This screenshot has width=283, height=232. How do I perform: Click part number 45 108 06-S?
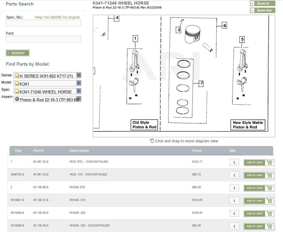pos(41,187)
